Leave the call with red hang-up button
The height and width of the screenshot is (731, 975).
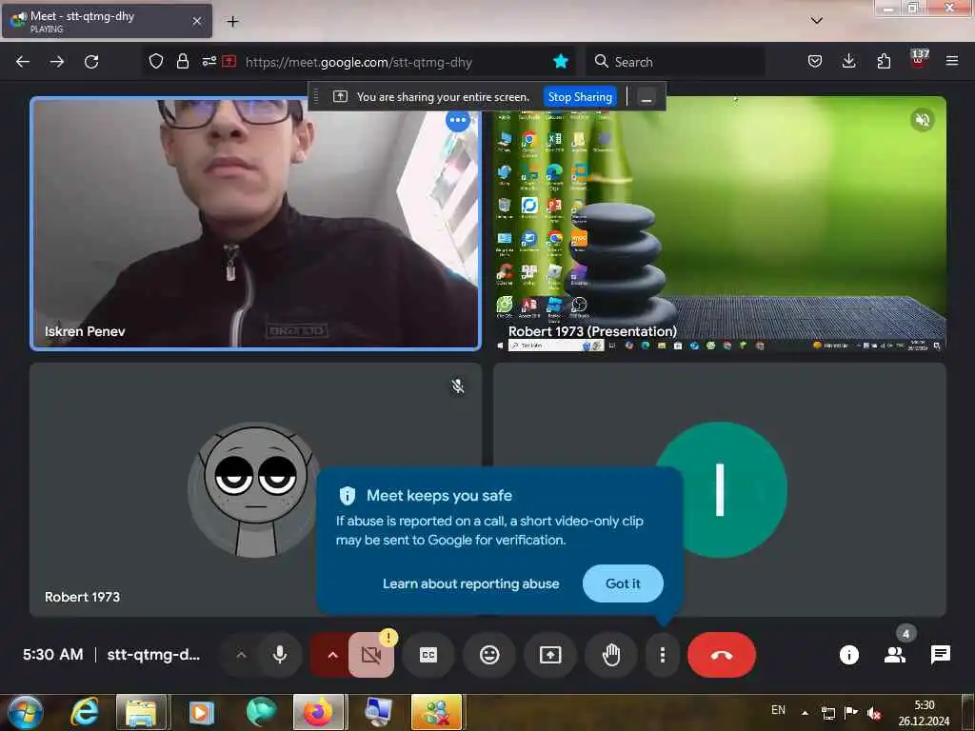point(722,655)
